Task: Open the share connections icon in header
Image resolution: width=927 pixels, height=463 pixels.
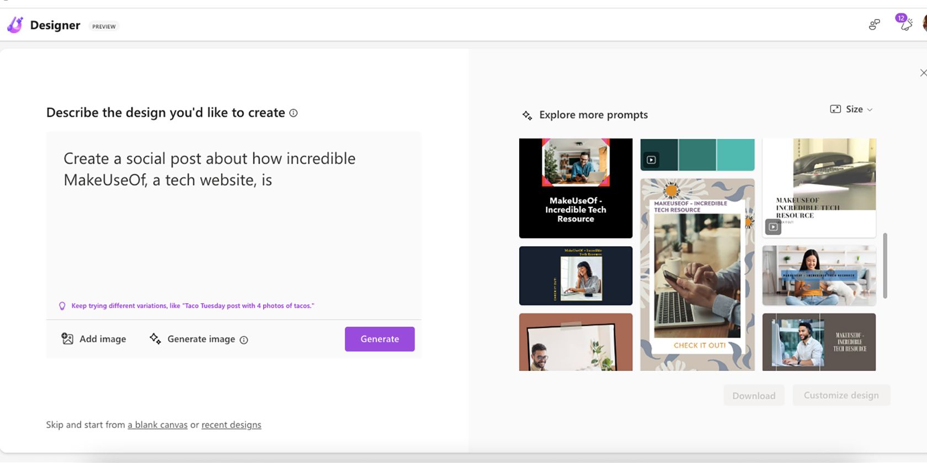Action: [x=874, y=24]
